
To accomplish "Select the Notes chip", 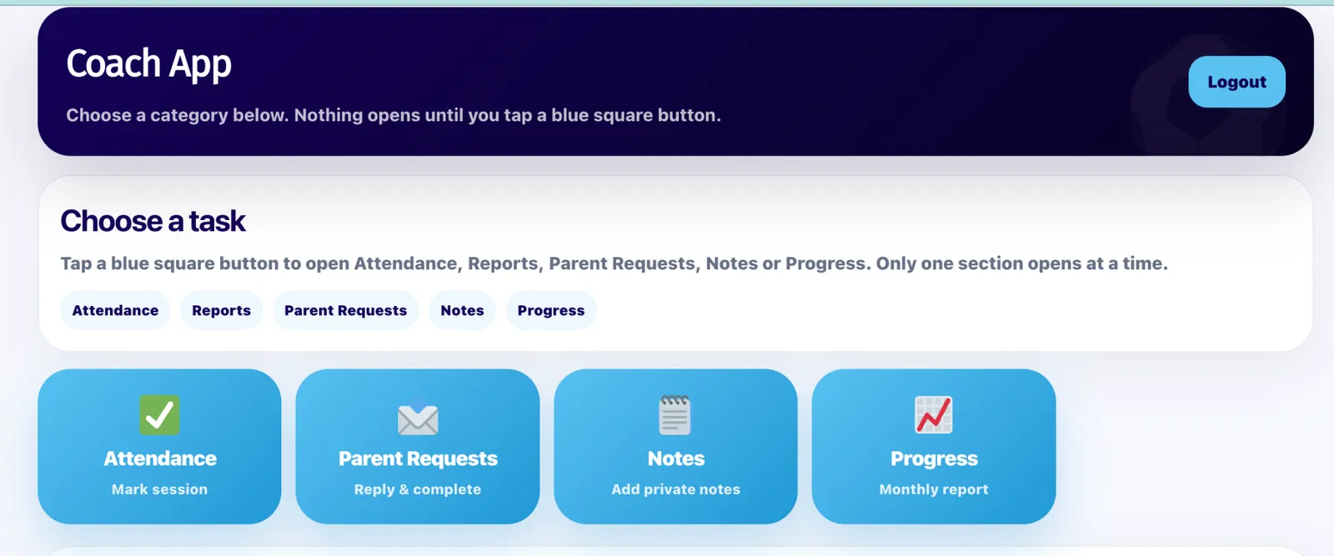I will [462, 310].
